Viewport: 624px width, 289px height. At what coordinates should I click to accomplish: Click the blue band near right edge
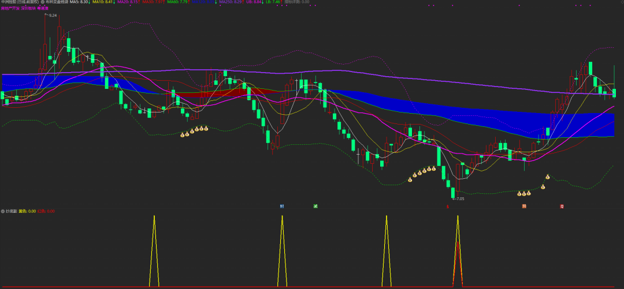tap(601, 124)
